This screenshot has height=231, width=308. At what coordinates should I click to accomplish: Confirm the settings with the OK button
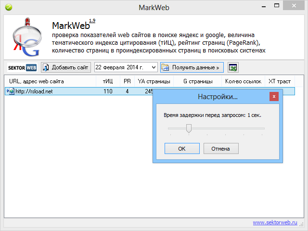coord(182,149)
